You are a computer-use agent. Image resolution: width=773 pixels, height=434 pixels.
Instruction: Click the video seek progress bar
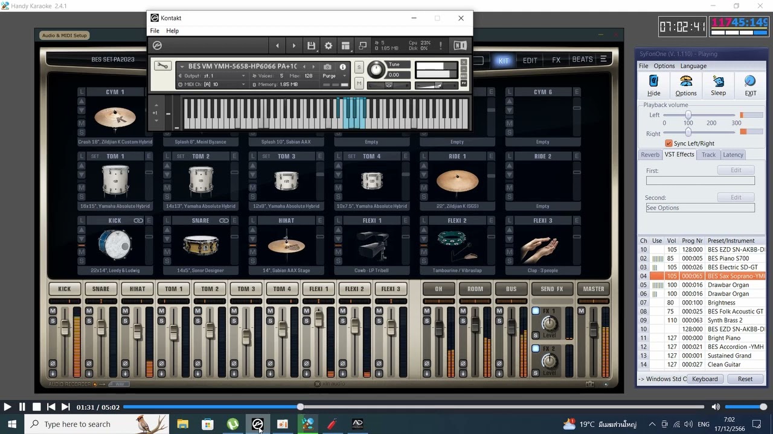click(x=414, y=407)
